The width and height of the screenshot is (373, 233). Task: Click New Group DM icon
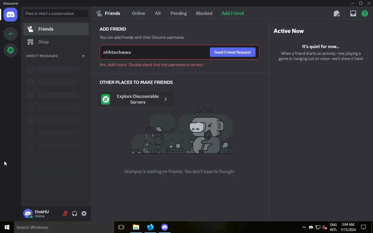(x=337, y=13)
